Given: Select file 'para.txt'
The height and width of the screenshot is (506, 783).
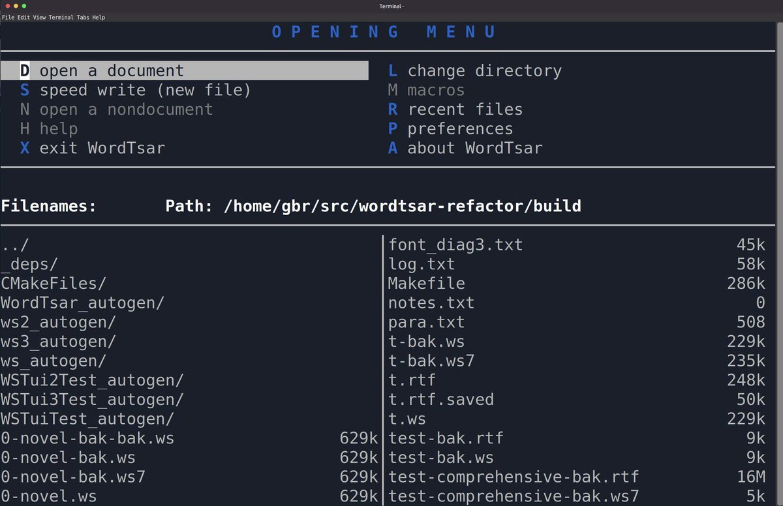Looking at the screenshot, I should tap(427, 322).
